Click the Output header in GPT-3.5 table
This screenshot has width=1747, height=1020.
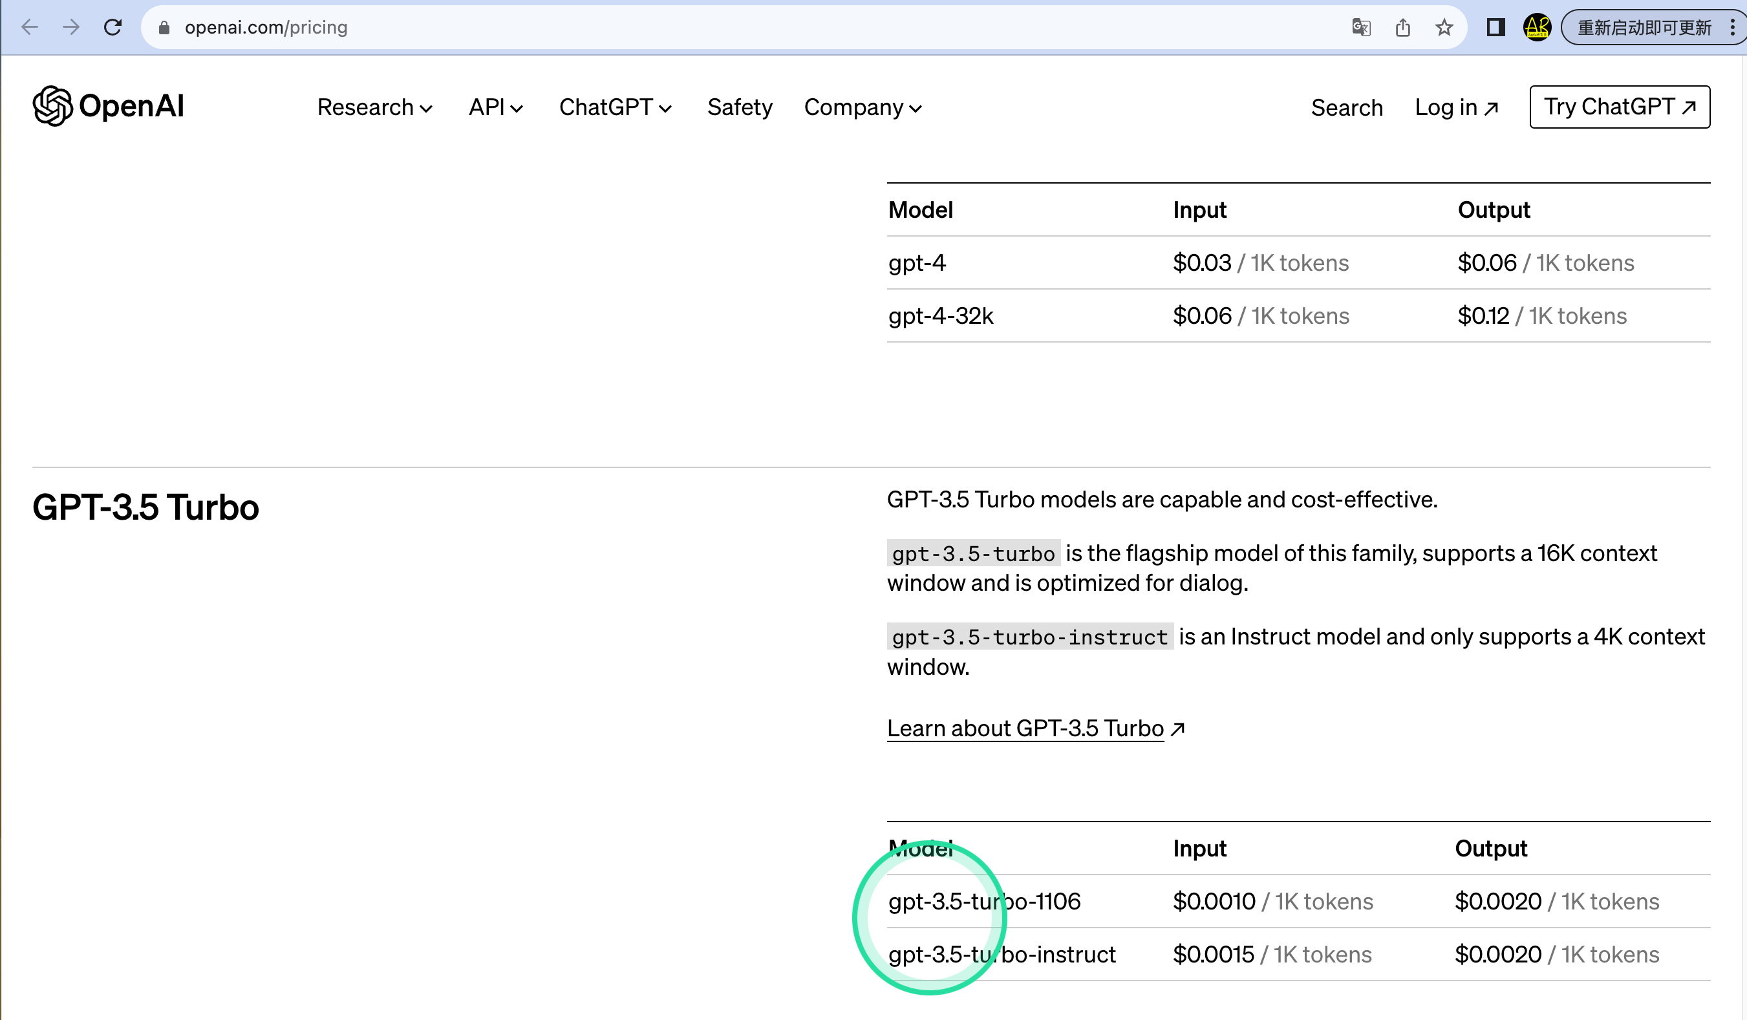click(x=1490, y=848)
